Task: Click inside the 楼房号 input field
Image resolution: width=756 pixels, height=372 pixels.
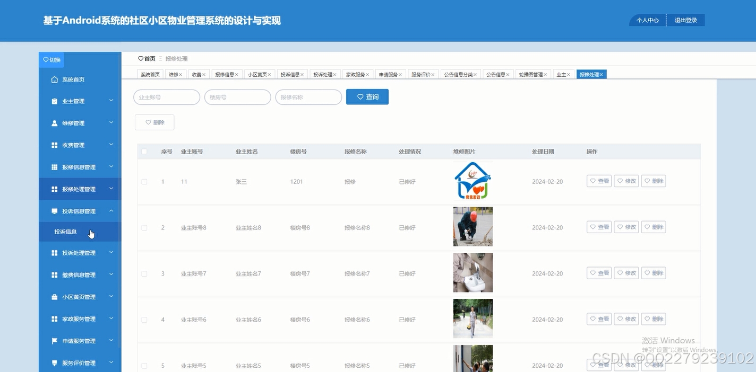Action: coord(237,97)
